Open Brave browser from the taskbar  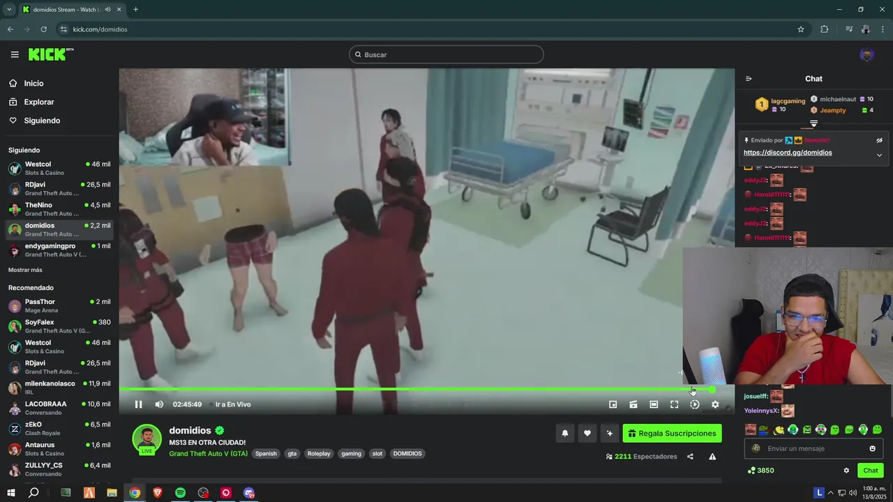[x=157, y=493]
